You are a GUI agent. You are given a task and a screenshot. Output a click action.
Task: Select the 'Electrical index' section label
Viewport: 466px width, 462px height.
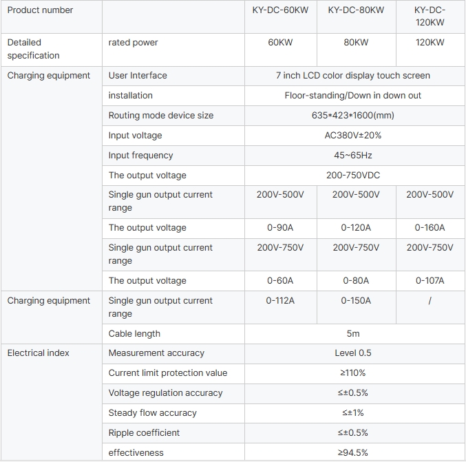(39, 353)
